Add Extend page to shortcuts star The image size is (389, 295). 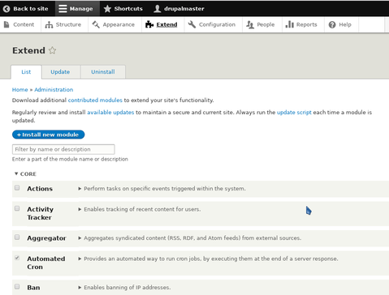point(52,50)
